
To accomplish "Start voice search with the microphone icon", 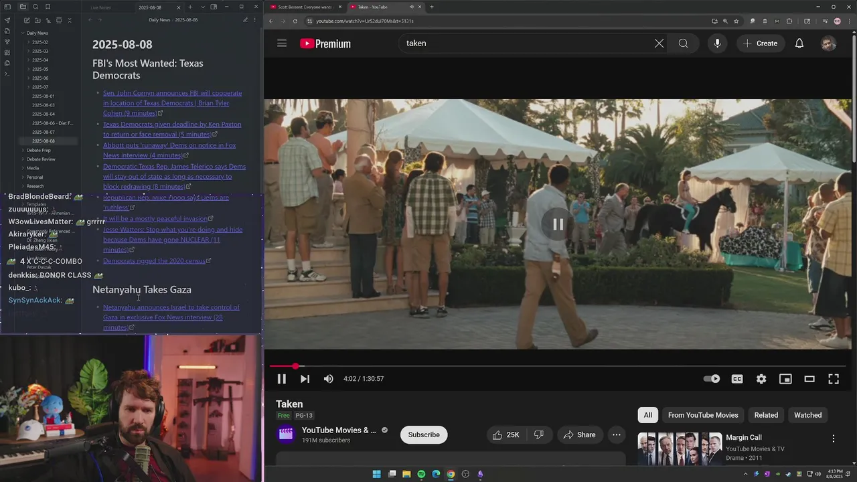I will tap(717, 44).
